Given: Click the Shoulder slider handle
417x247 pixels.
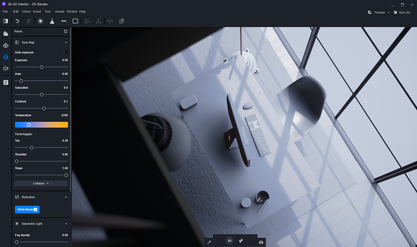Looking at the screenshot, I should tap(17, 161).
